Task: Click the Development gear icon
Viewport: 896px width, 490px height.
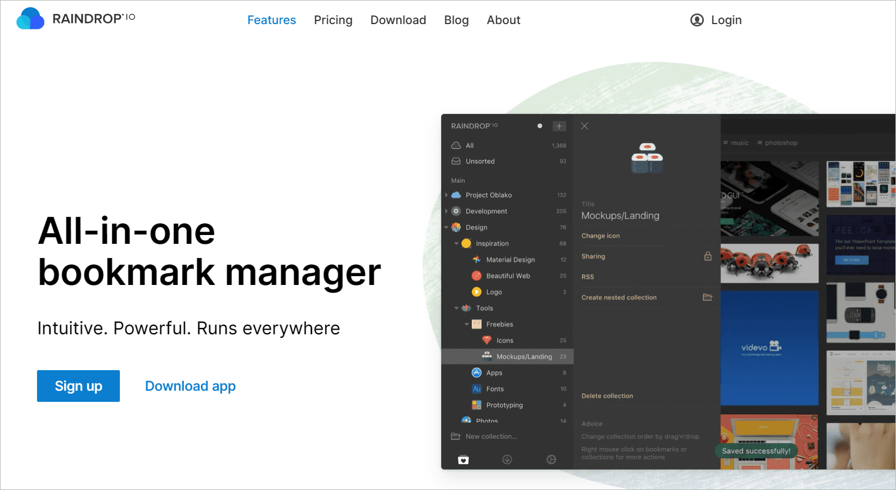Action: [456, 211]
